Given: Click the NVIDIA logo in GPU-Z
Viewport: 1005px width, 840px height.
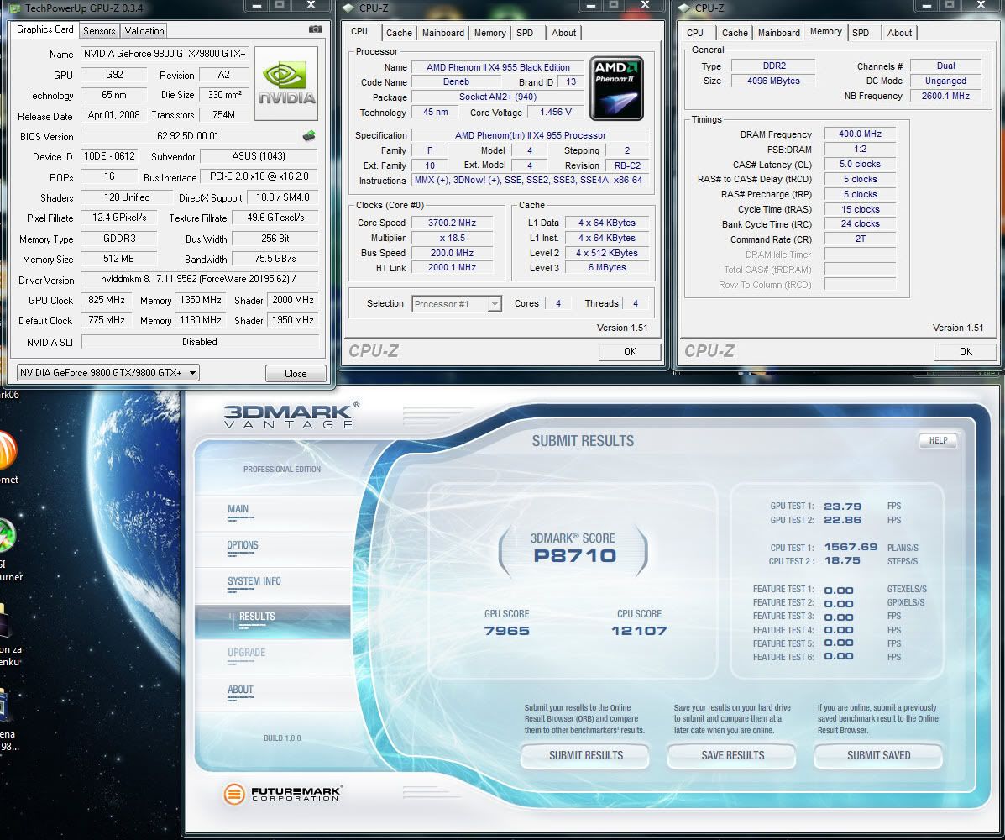Looking at the screenshot, I should (285, 83).
